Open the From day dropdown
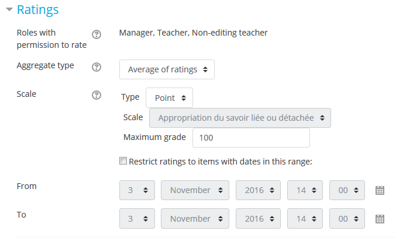The image size is (396, 238). 137,190
